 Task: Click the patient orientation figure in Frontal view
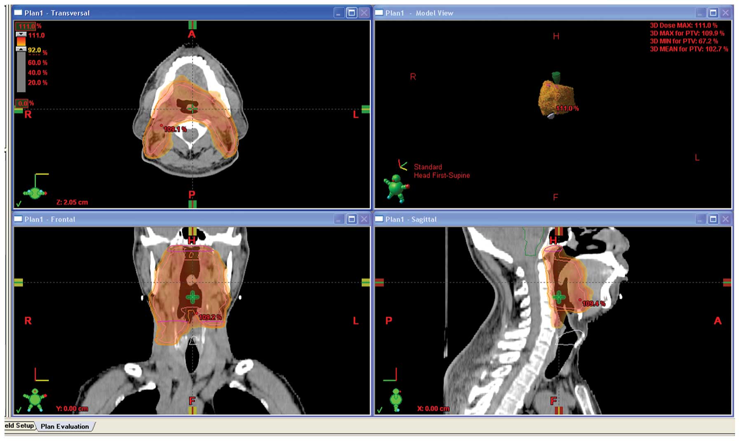pos(35,399)
